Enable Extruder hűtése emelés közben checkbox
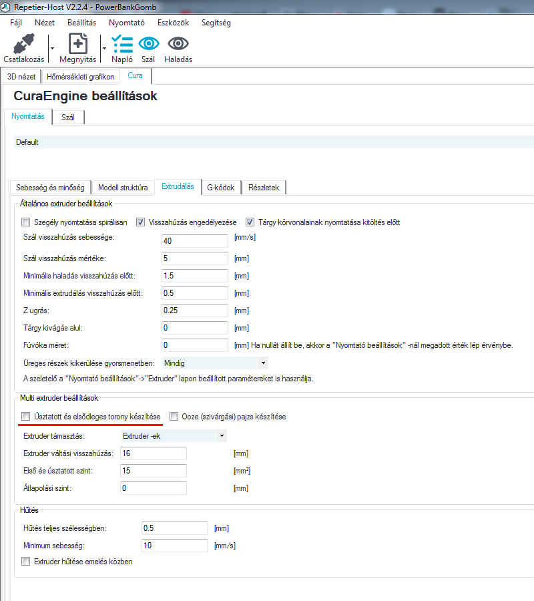 coord(25,562)
